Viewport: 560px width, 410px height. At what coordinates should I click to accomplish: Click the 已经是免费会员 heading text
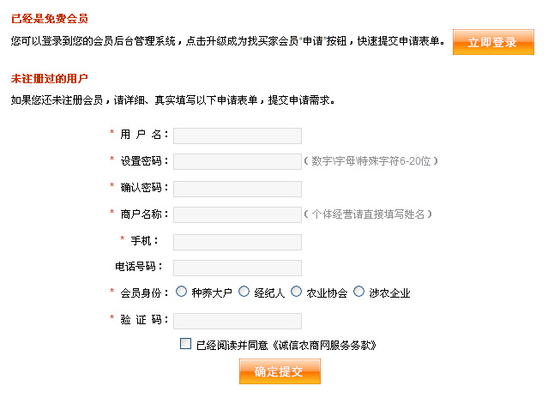[50, 19]
